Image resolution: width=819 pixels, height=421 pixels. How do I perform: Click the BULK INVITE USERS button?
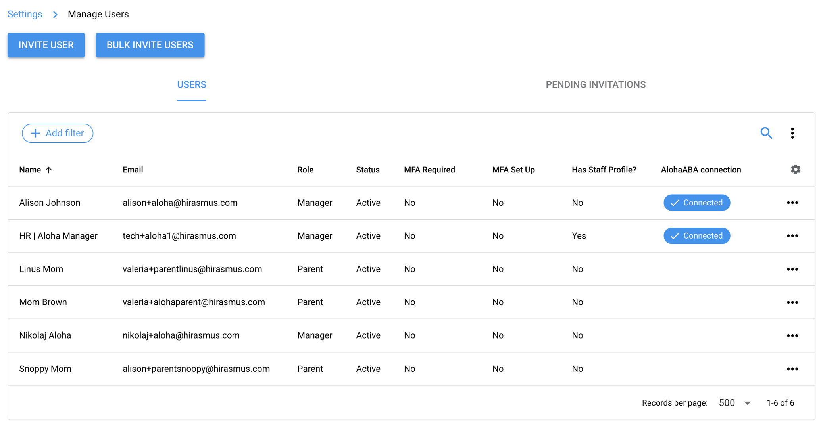[150, 45]
